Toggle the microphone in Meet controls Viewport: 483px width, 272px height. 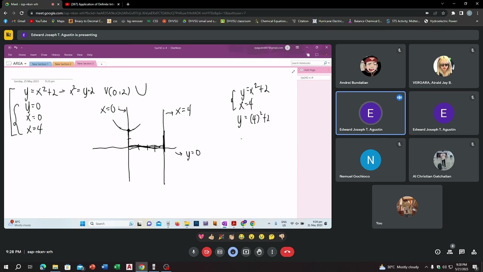[194, 252]
